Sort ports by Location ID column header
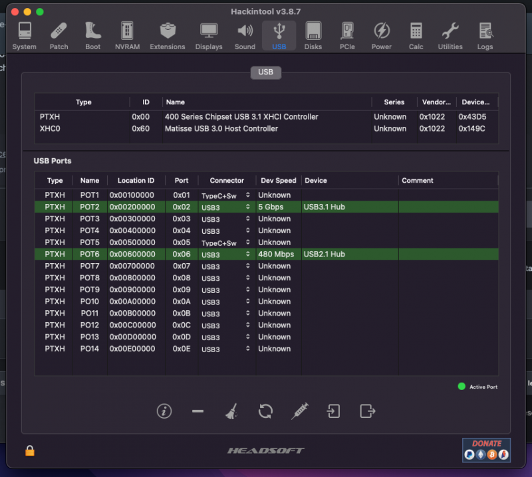Viewport: 532px width, 477px height. click(x=136, y=181)
